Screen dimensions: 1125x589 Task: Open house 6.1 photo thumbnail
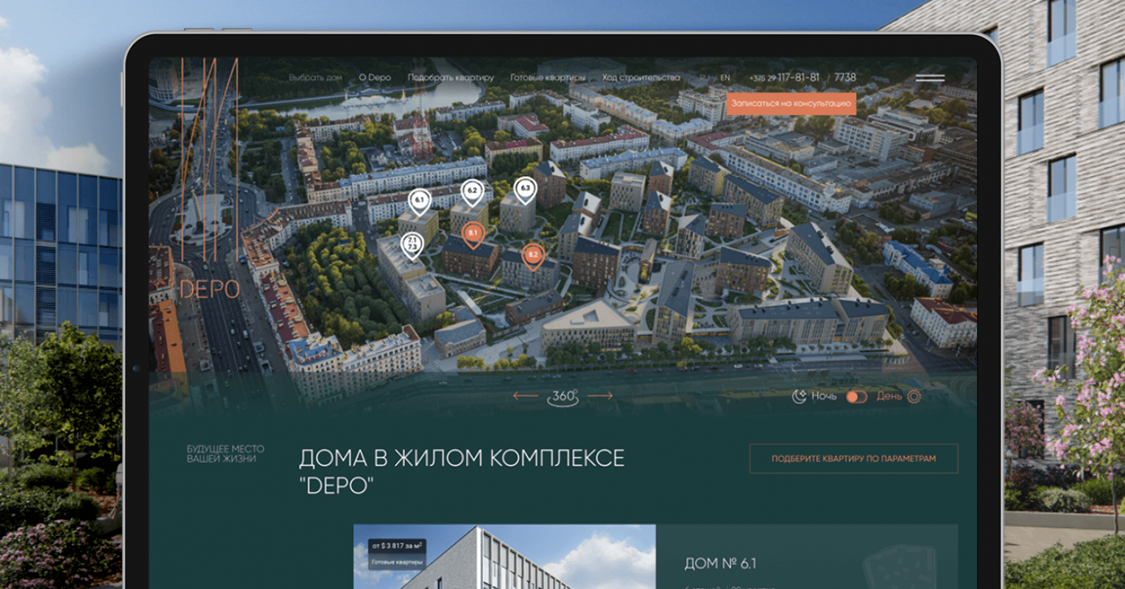(x=504, y=557)
